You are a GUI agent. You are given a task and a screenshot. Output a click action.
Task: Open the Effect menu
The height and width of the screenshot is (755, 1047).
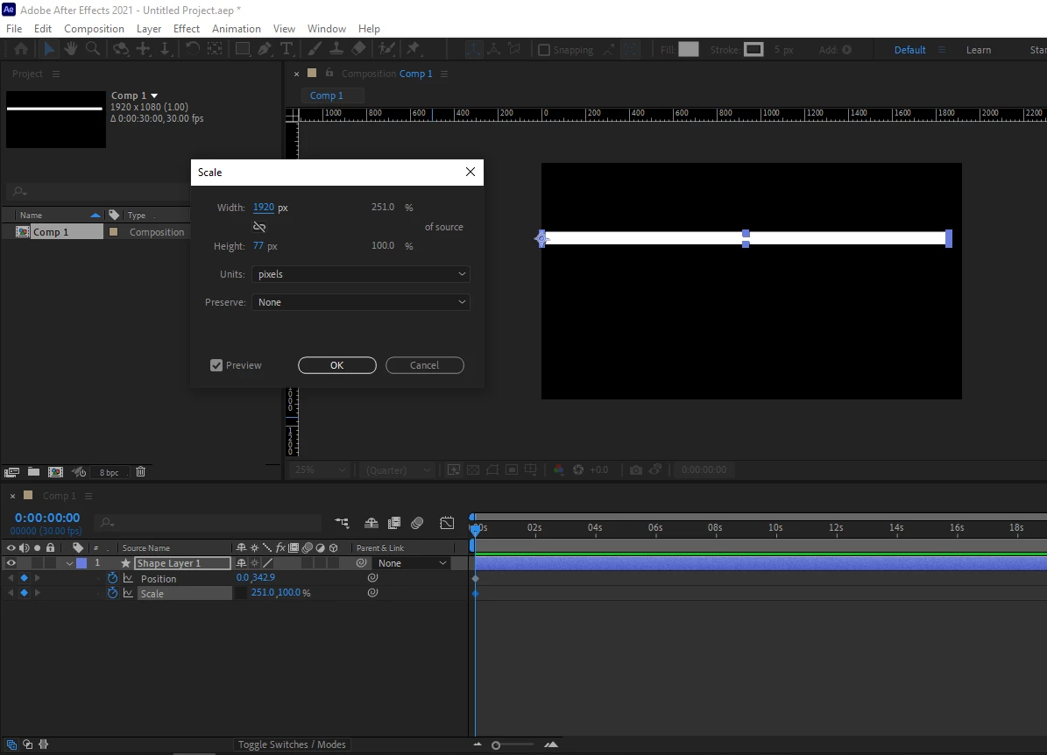click(x=187, y=29)
